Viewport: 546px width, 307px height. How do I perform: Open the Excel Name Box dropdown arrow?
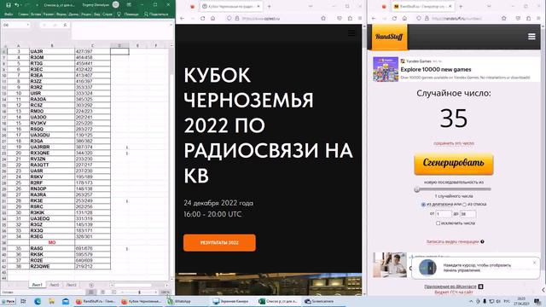tap(27, 25)
